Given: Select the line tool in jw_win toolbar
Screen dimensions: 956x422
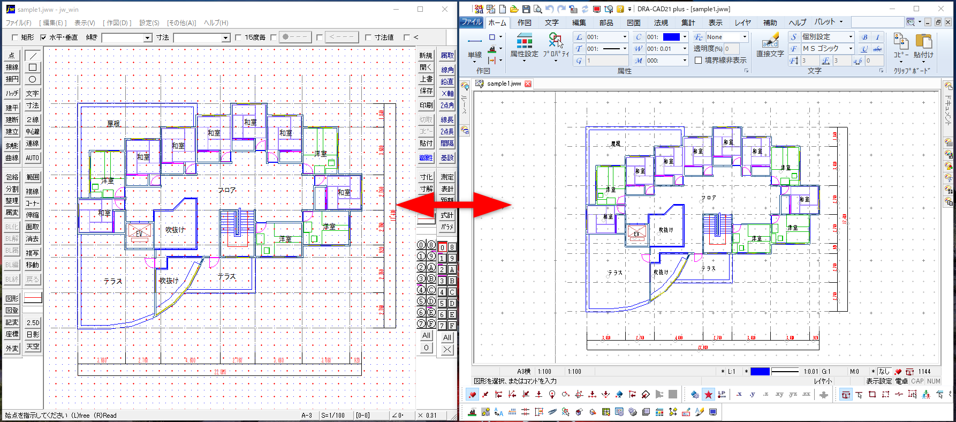Looking at the screenshot, I should click(33, 56).
